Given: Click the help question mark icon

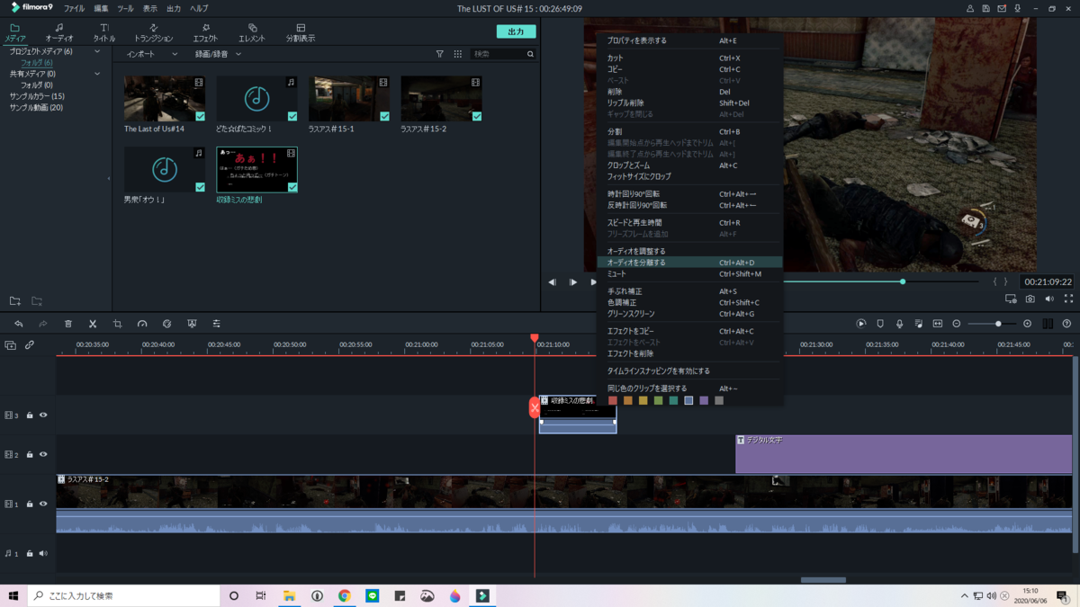Looking at the screenshot, I should [1066, 324].
